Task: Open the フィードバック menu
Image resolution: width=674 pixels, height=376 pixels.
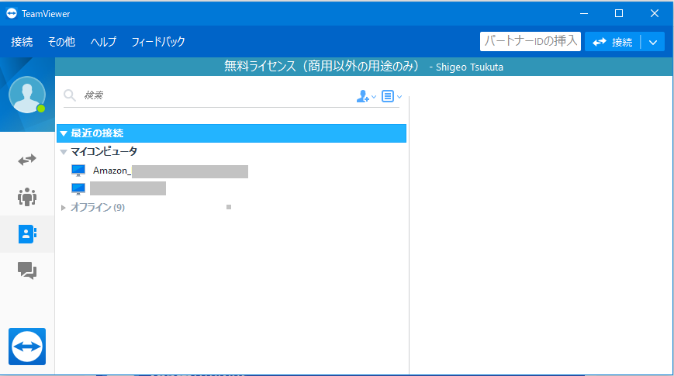Action: coord(158,42)
